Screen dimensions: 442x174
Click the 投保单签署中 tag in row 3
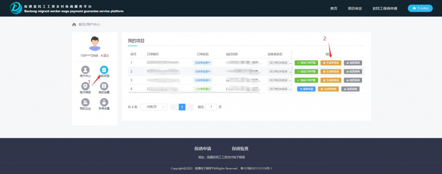(x=203, y=81)
